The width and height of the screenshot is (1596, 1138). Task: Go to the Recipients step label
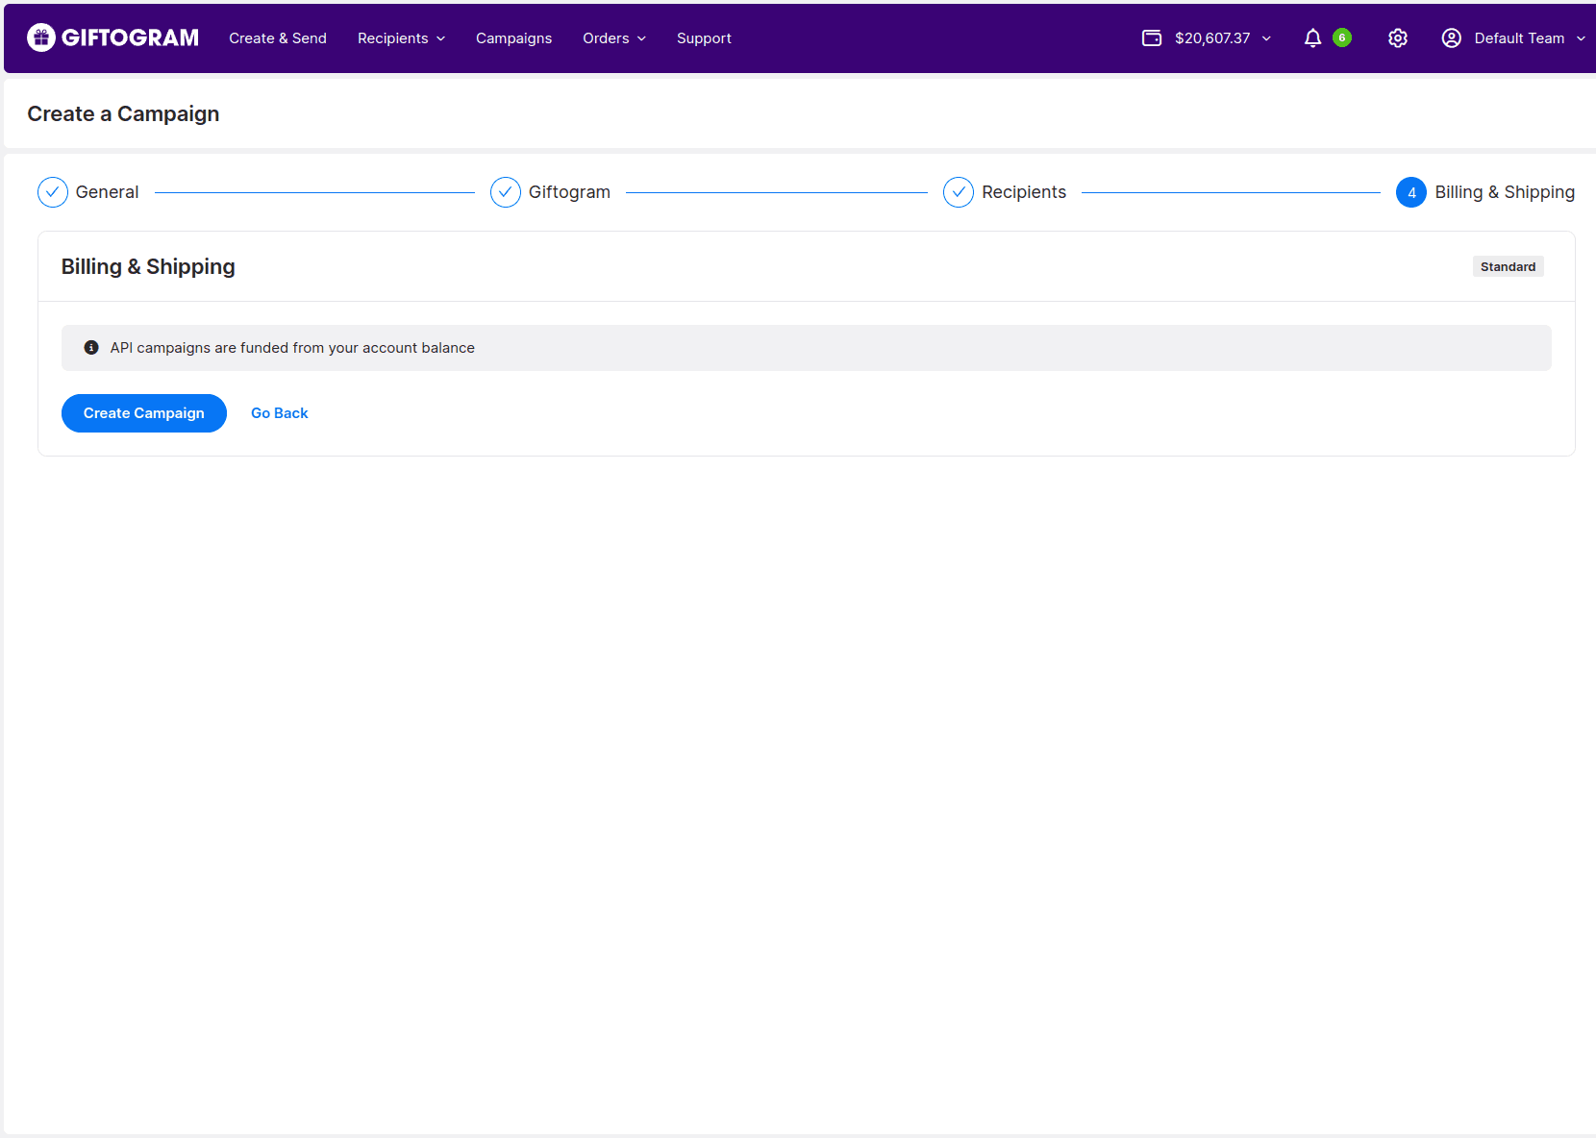point(1024,192)
